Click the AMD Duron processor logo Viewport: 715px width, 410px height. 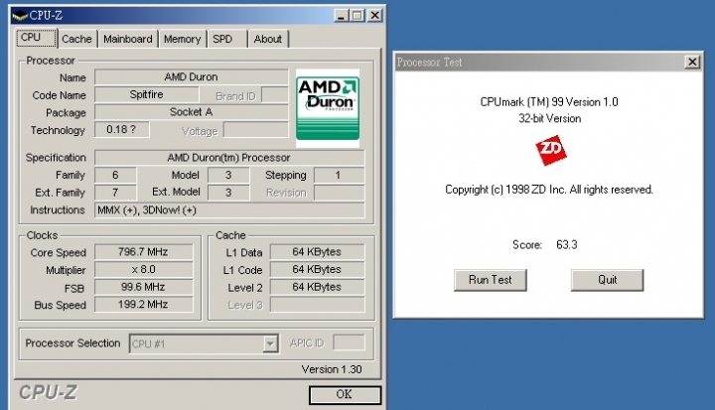(328, 108)
